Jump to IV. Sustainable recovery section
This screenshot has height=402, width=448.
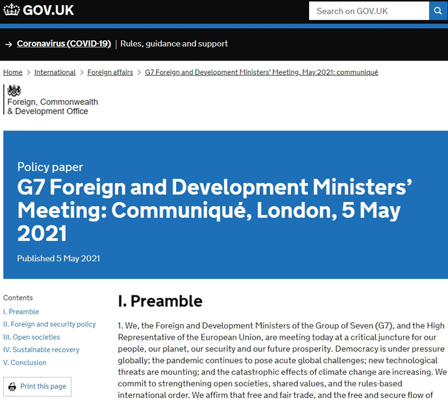[41, 349]
